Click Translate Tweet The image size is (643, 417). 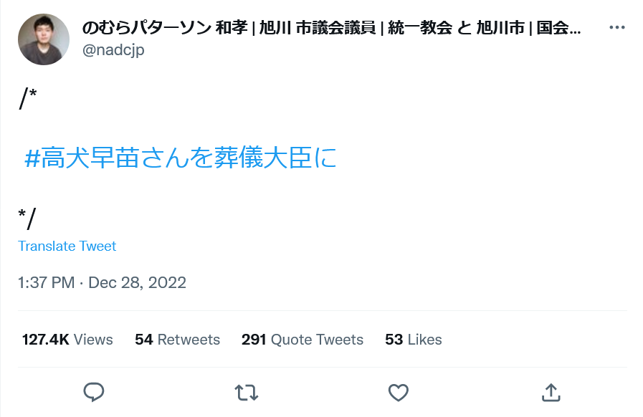click(x=67, y=246)
